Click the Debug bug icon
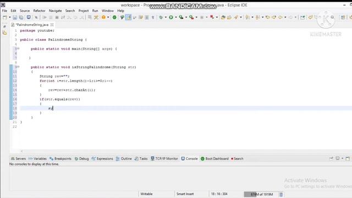 [161, 17]
